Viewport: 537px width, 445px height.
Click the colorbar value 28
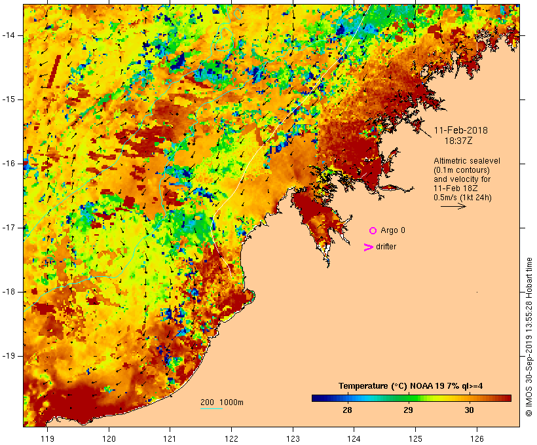(347, 410)
